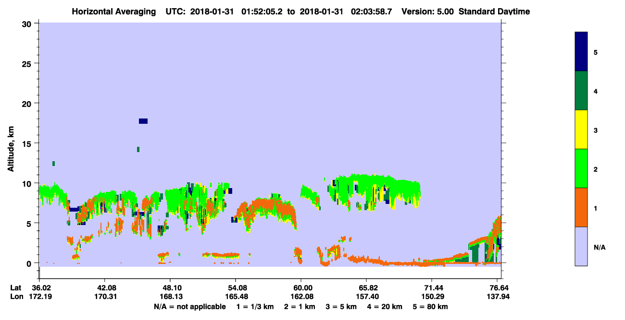Click the color bar label '2'
Image resolution: width=625 pixels, height=320 pixels.
point(596,168)
